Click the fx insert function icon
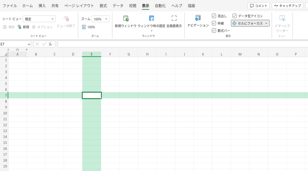This screenshot has height=171, width=308. coord(51,44)
